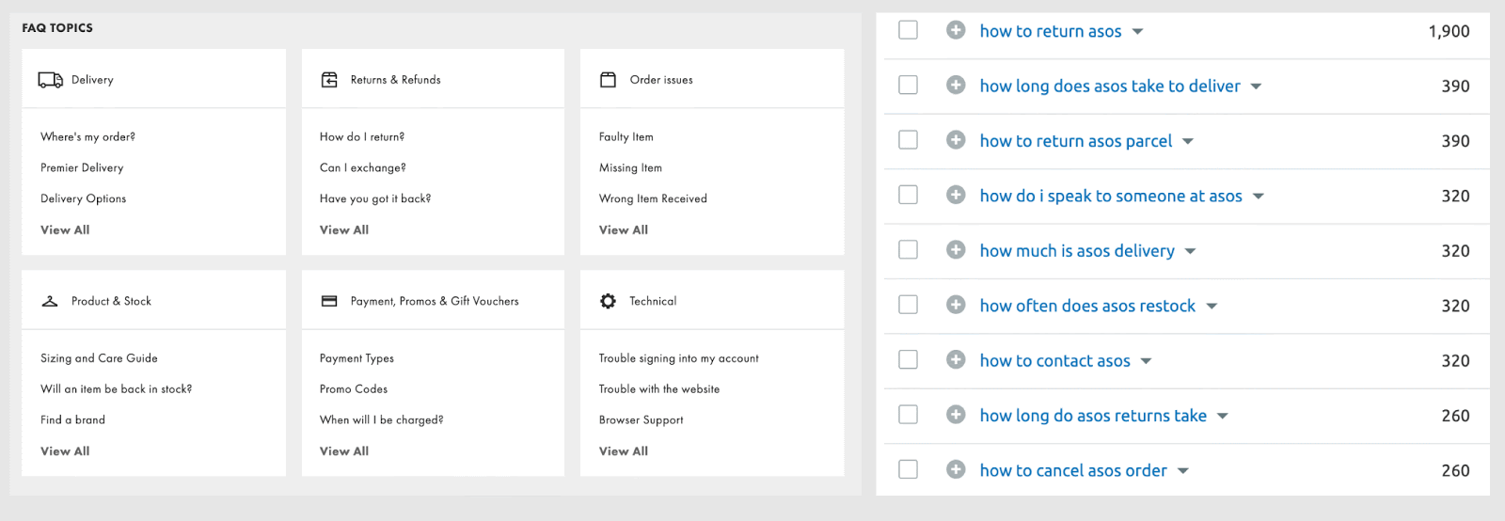The width and height of the screenshot is (1505, 521).
Task: Expand dropdown arrow after 'how to cancel asos order'
Action: (x=1183, y=471)
